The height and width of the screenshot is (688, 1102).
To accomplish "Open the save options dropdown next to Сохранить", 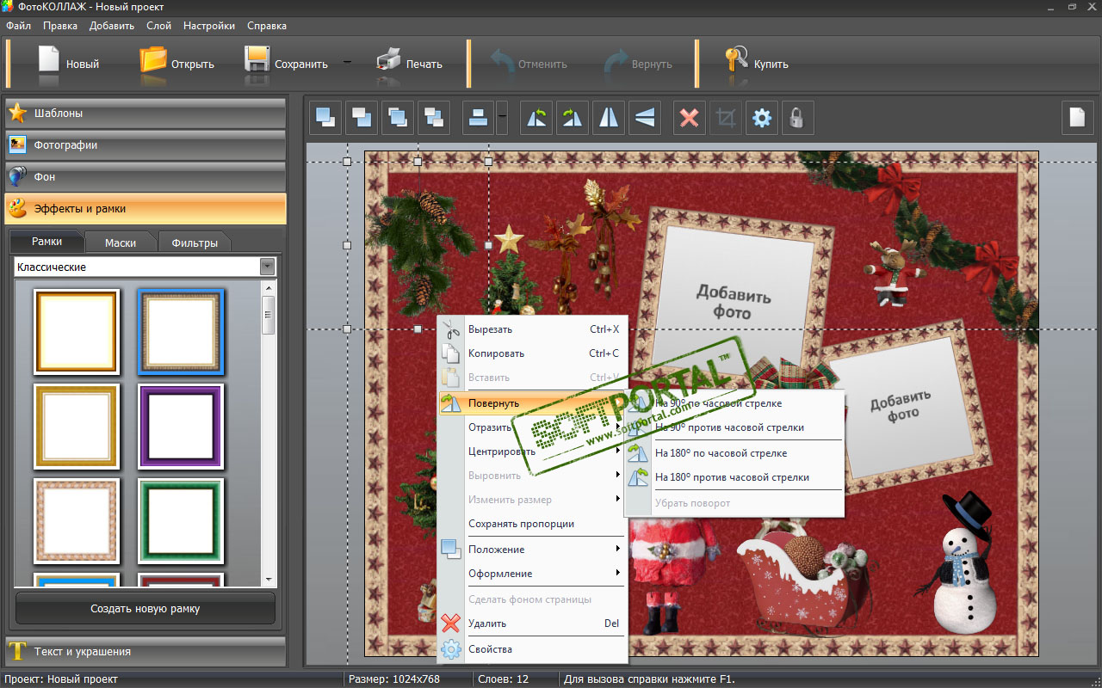I will tap(347, 63).
